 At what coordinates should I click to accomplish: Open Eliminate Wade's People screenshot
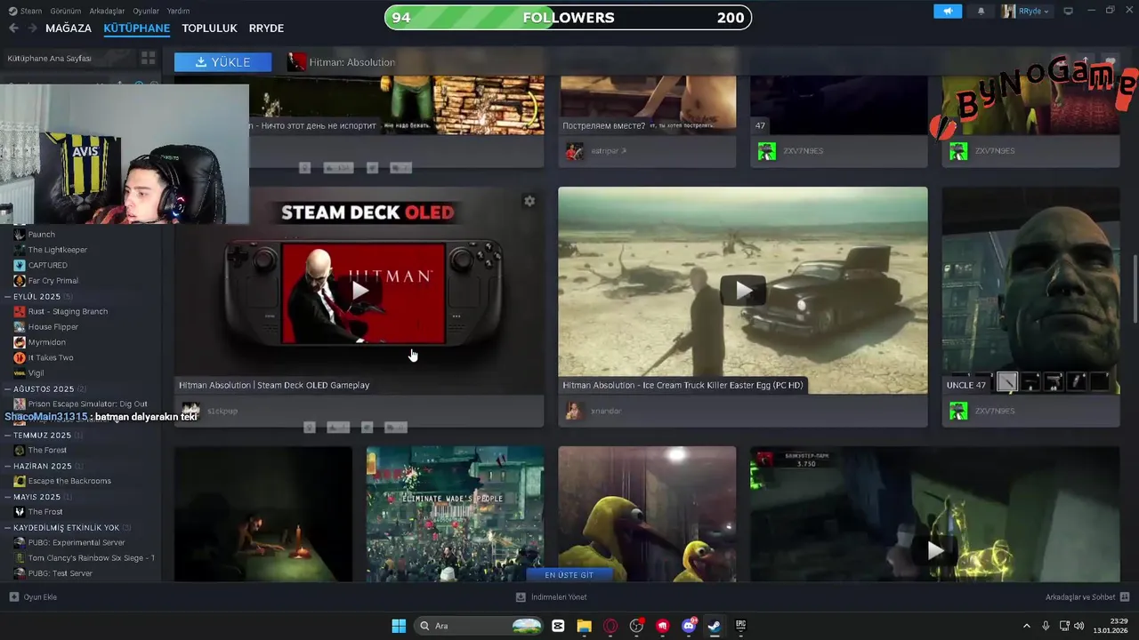455,514
